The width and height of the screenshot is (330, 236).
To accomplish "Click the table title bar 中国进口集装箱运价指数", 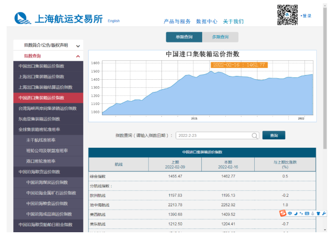I will (x=202, y=152).
